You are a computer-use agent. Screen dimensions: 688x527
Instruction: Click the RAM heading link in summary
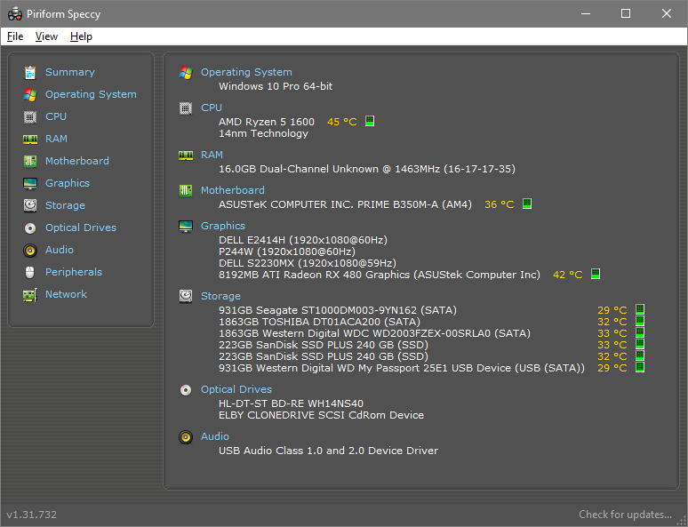[212, 155]
